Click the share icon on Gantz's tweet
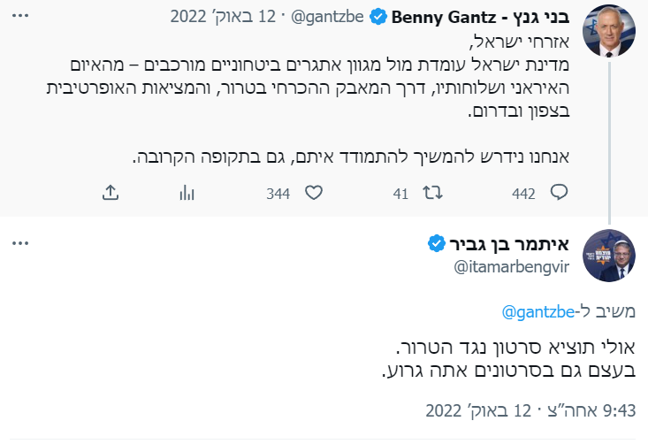 [x=111, y=193]
